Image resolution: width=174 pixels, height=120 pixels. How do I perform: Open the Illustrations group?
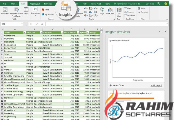35,11
